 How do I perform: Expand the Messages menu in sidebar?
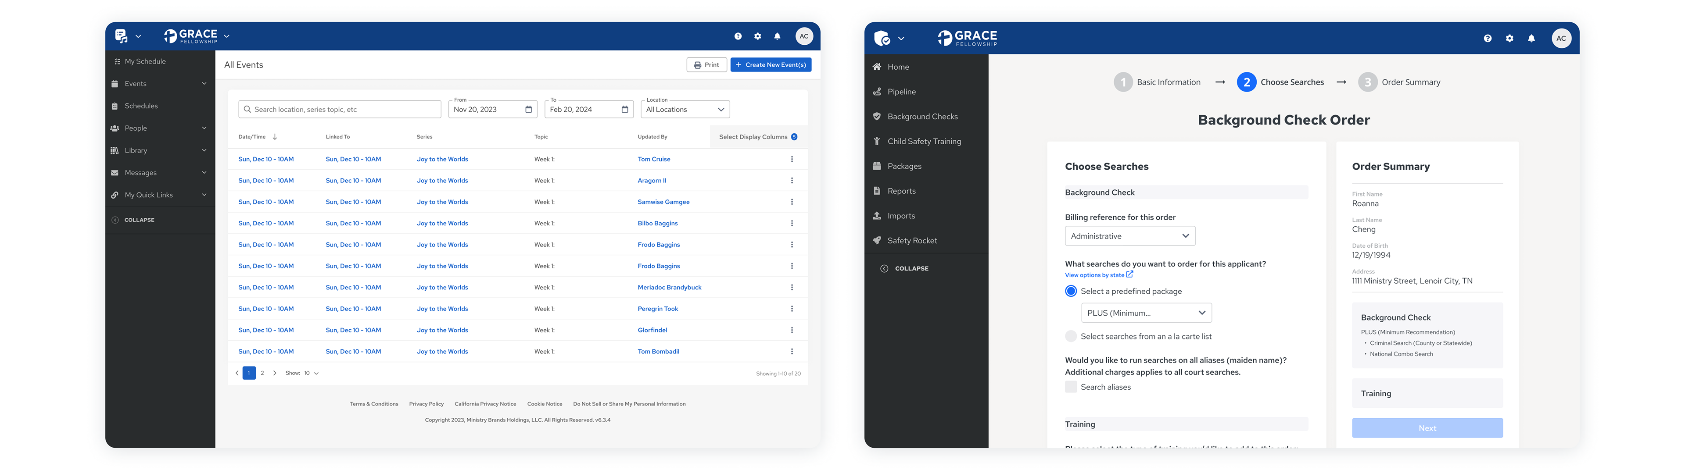[x=204, y=173]
